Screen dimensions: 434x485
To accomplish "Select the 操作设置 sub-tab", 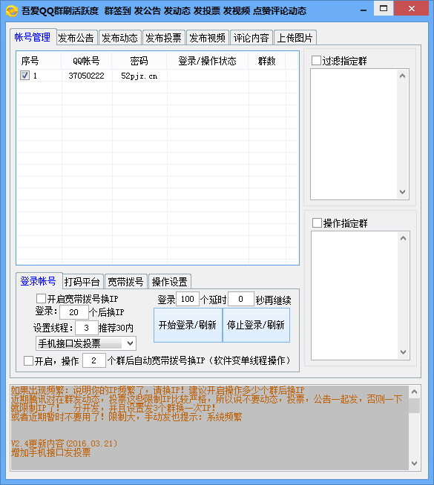I will point(169,282).
